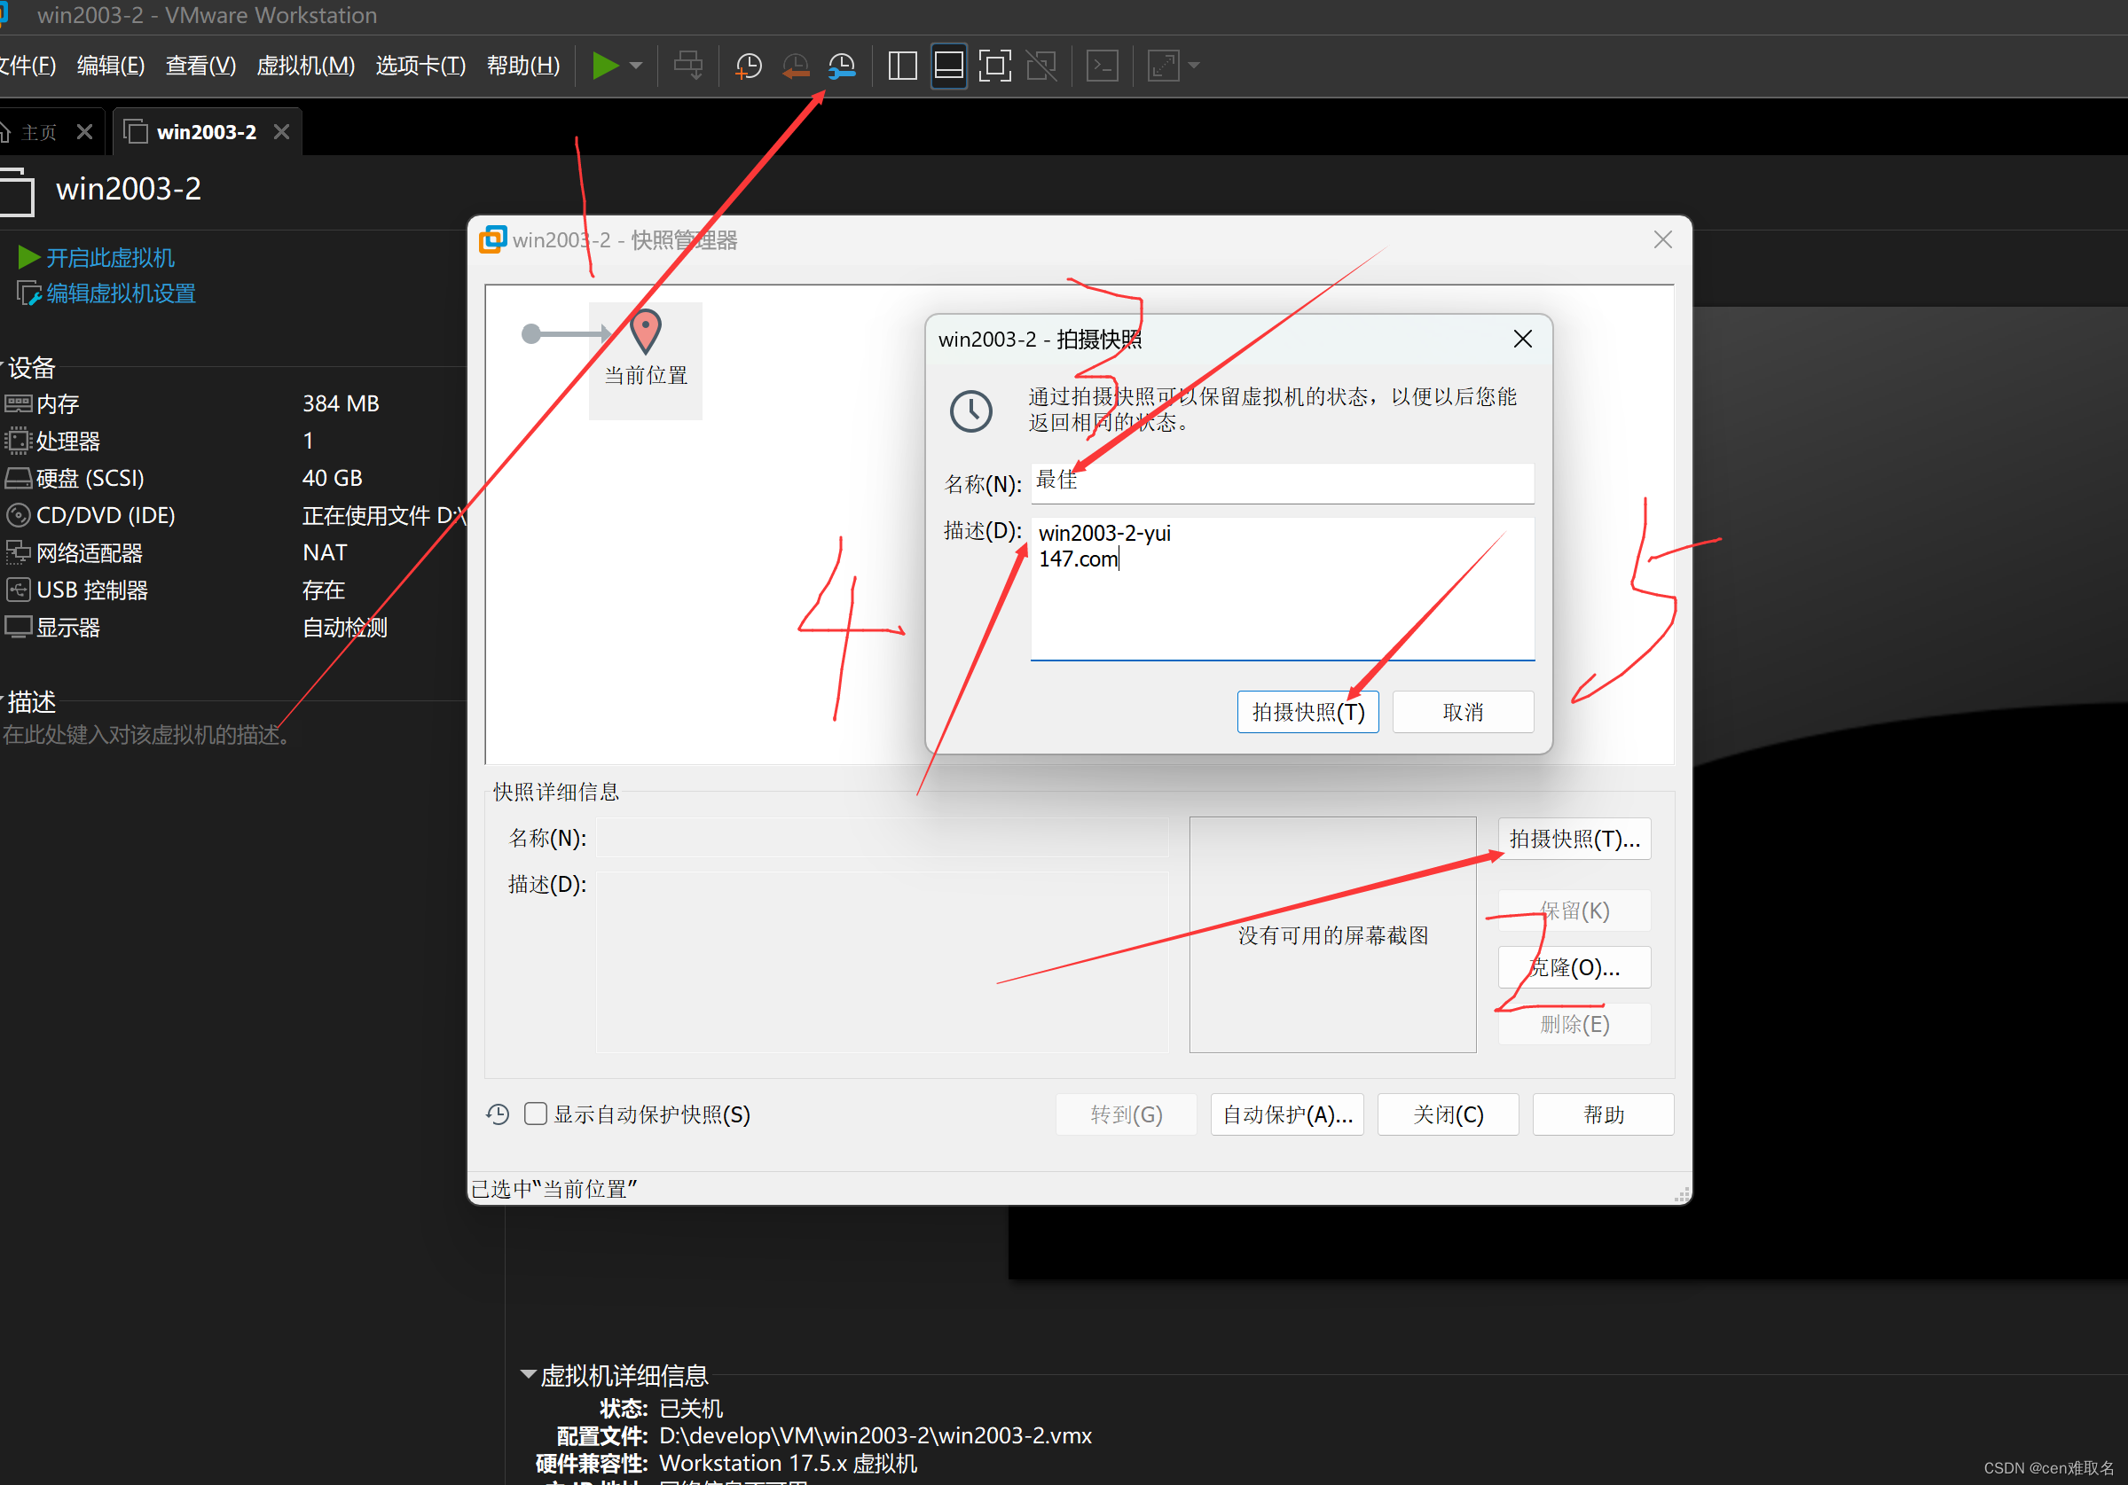Open the power options dropdown arrow

[x=636, y=66]
